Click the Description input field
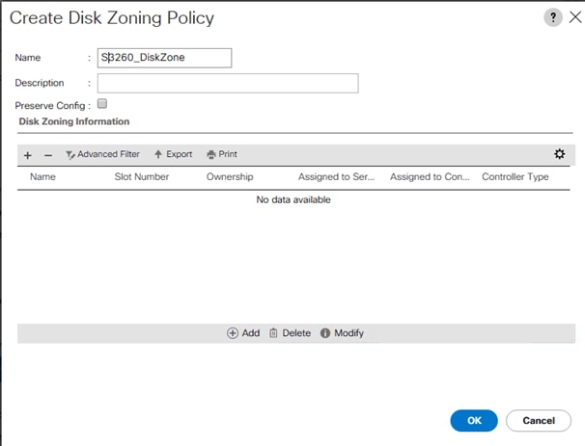The image size is (585, 446). [228, 83]
